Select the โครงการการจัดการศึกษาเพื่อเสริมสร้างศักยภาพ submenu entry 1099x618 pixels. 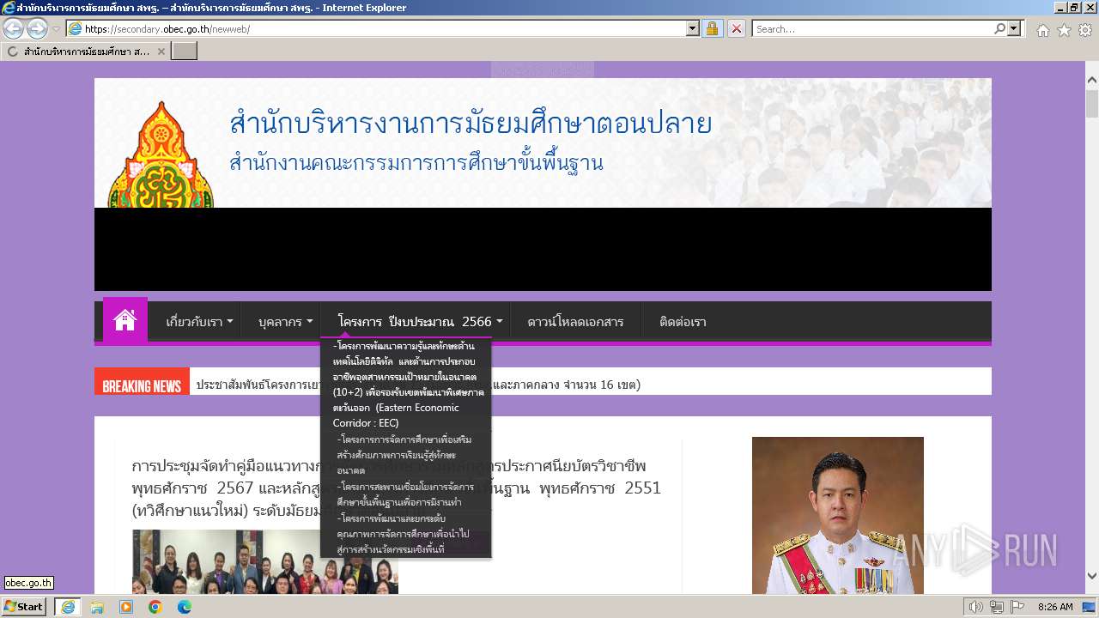coord(406,455)
